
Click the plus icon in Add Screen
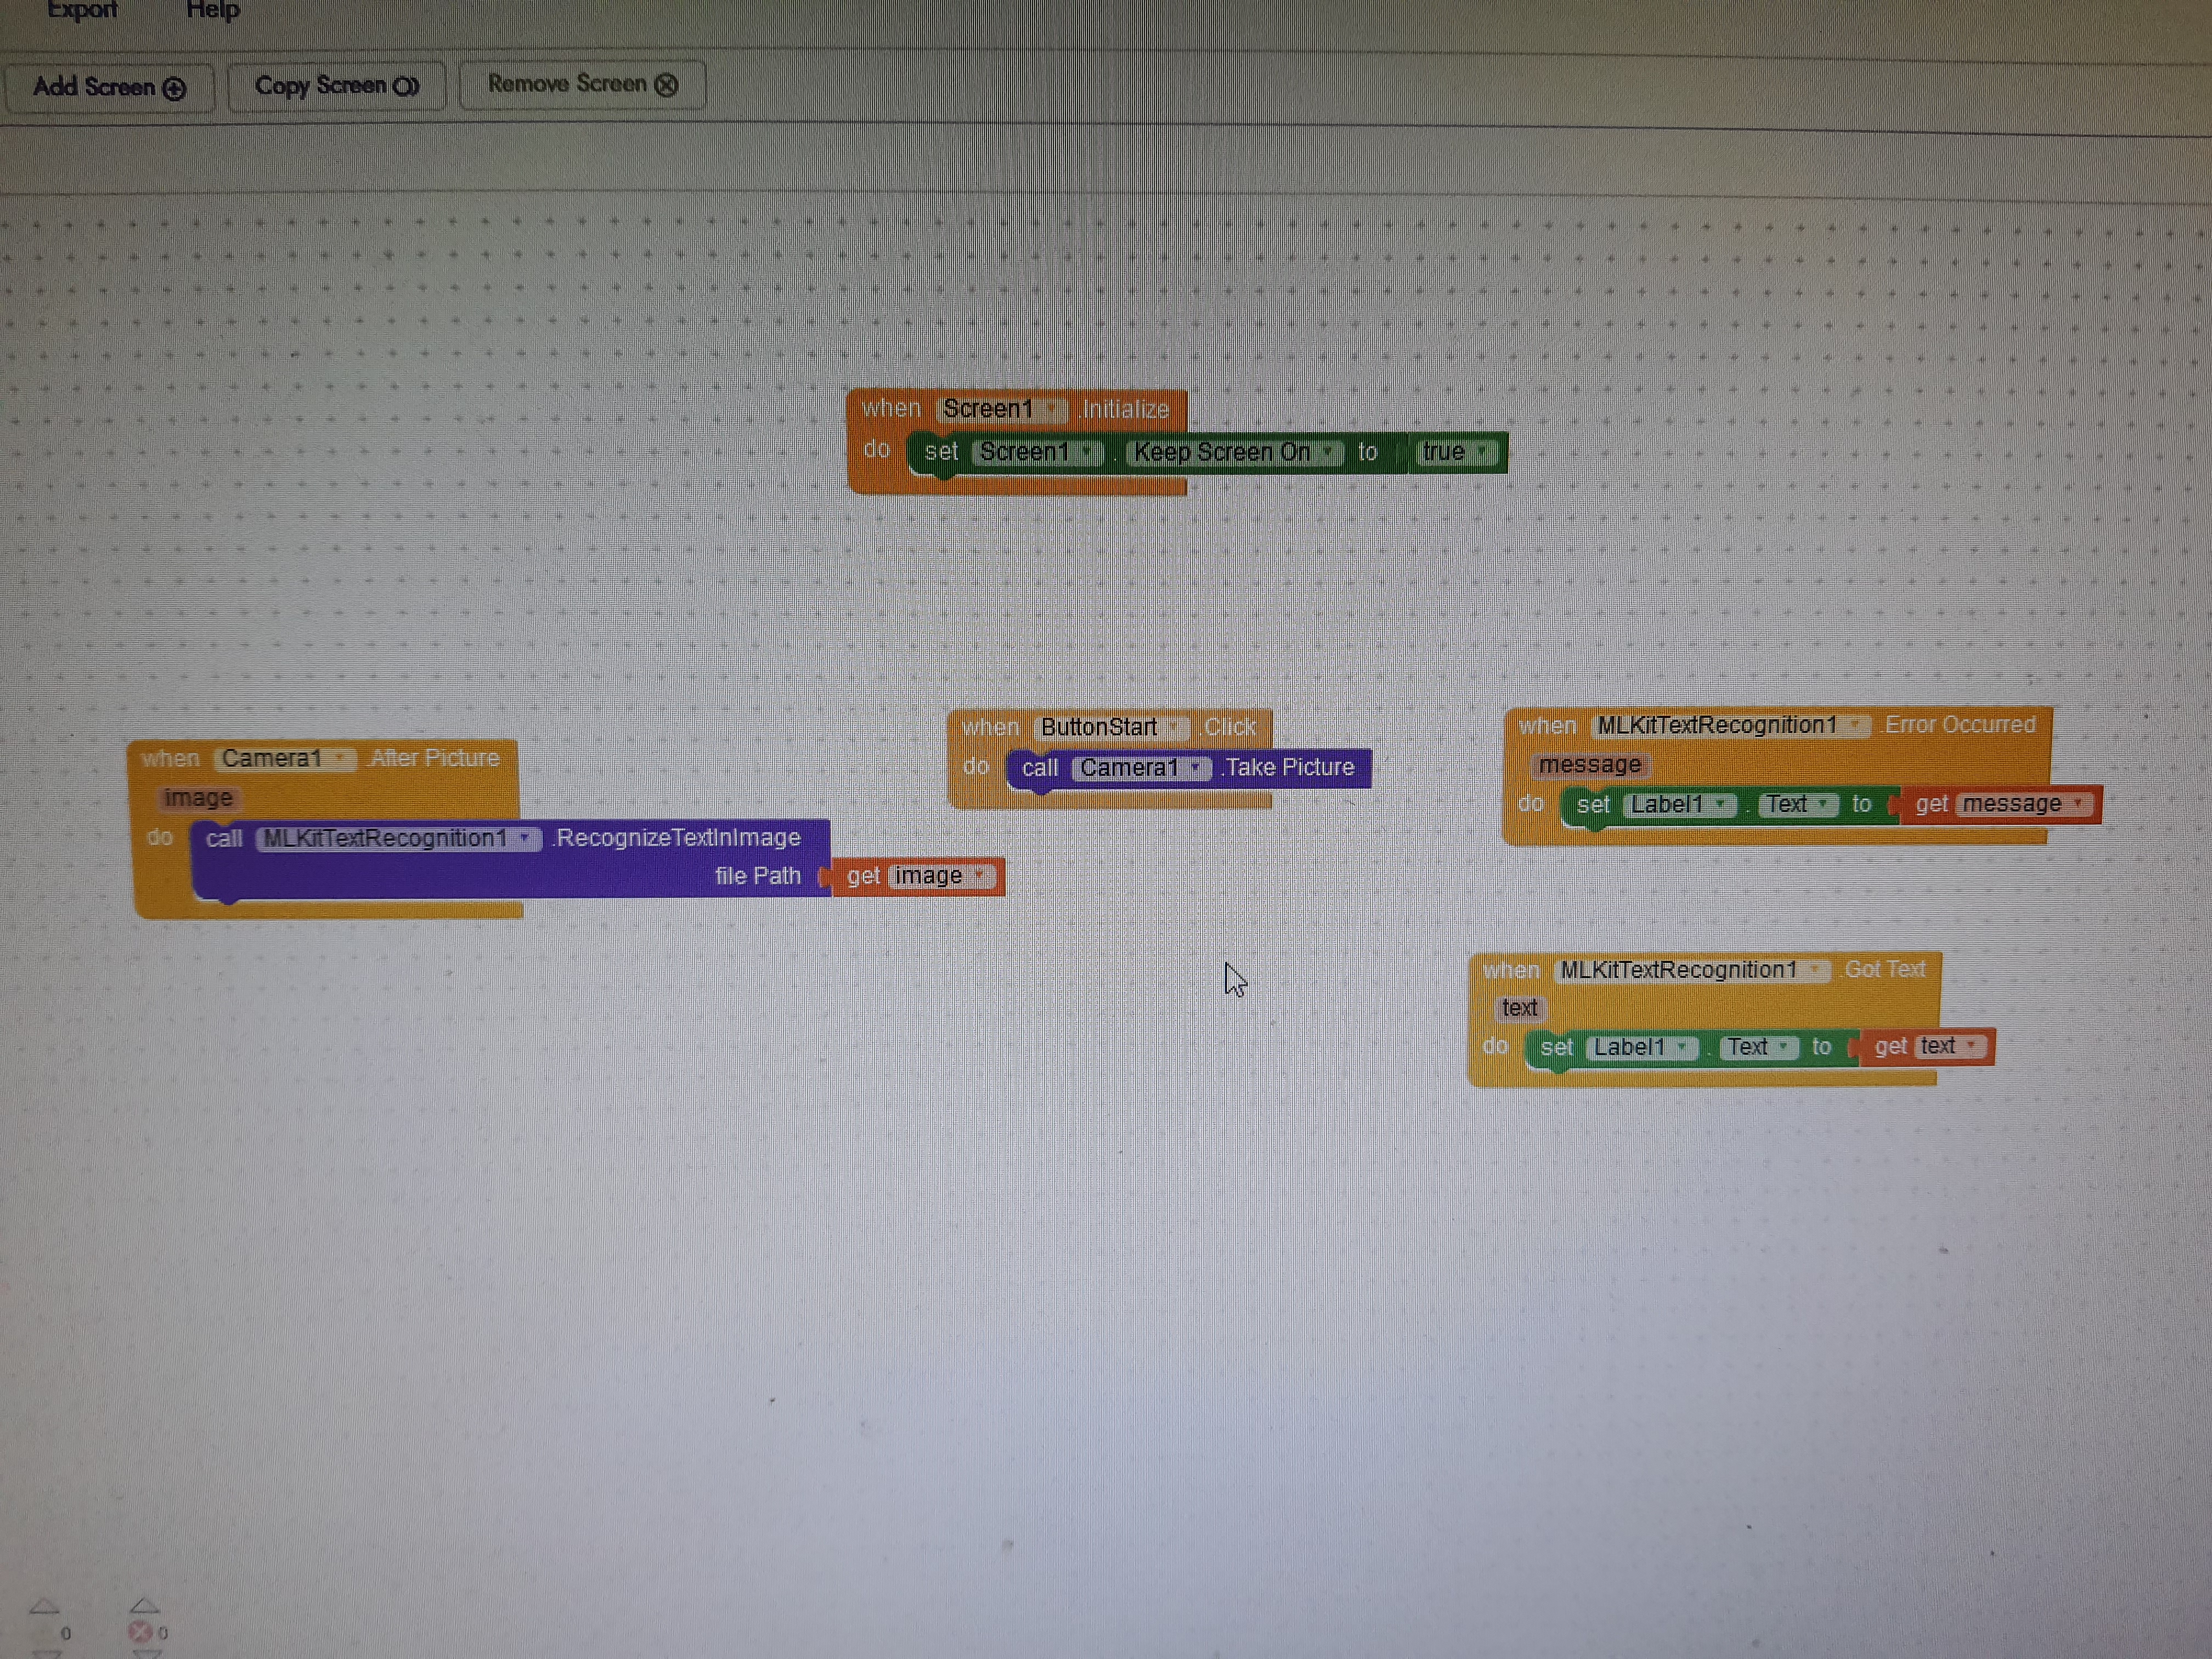coord(174,88)
